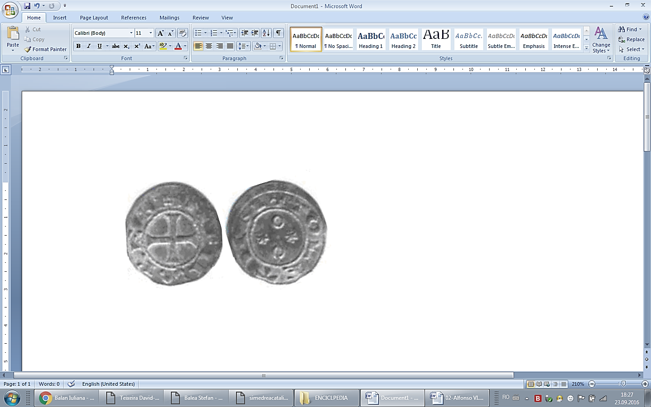The height and width of the screenshot is (407, 651).
Task: Click the Sort A-Z icon
Action: [266, 33]
